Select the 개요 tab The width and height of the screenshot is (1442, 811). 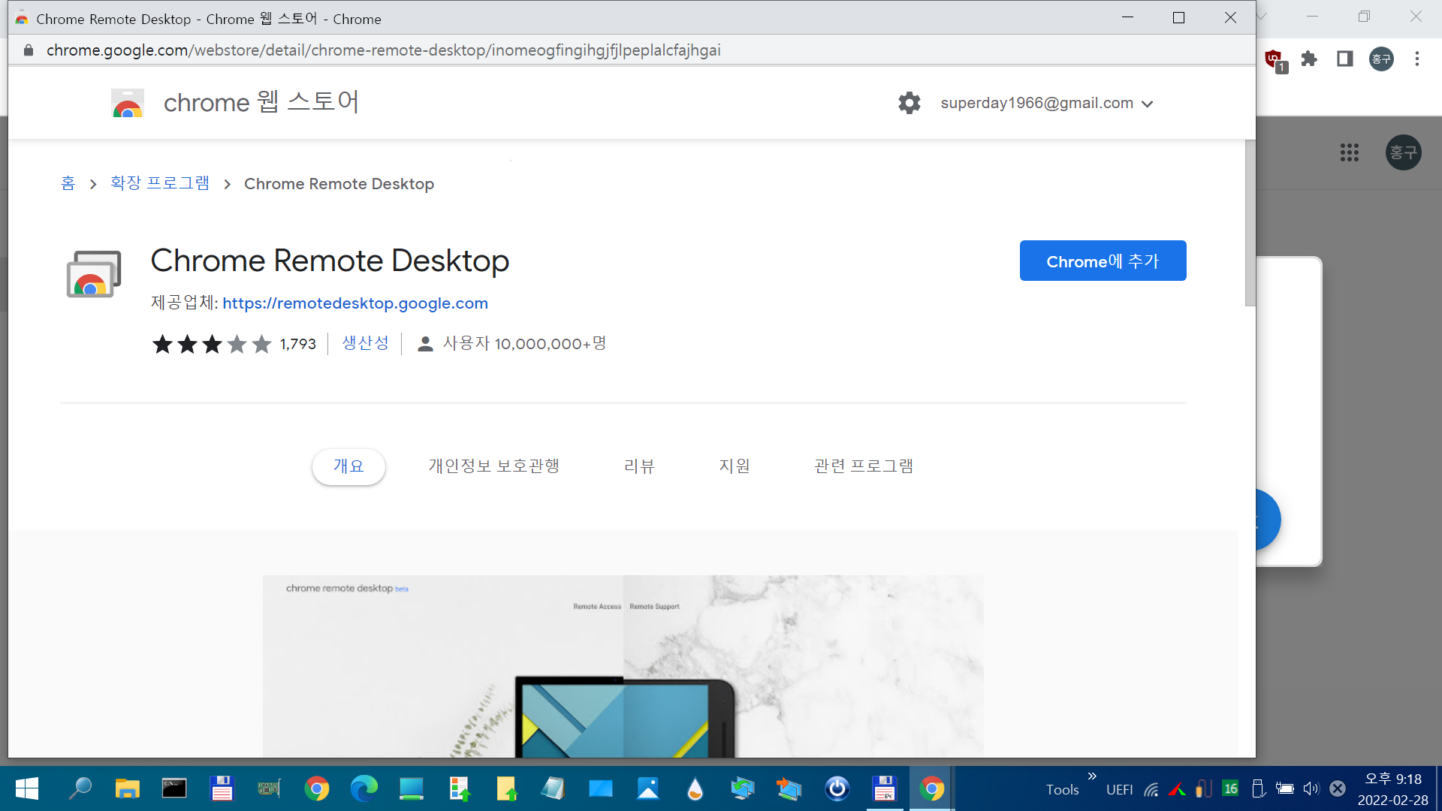[x=348, y=466]
